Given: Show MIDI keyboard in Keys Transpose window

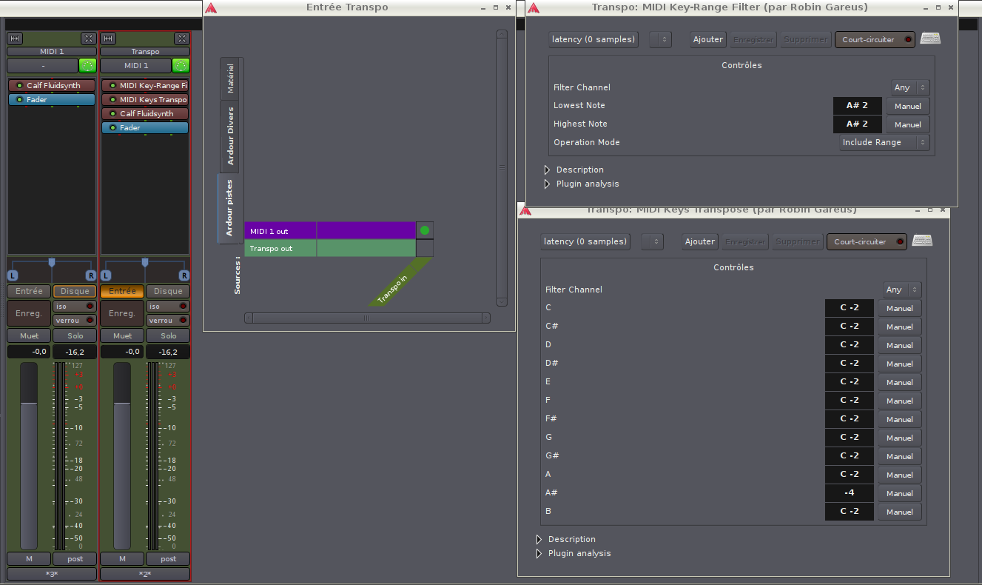Looking at the screenshot, I should tap(922, 241).
